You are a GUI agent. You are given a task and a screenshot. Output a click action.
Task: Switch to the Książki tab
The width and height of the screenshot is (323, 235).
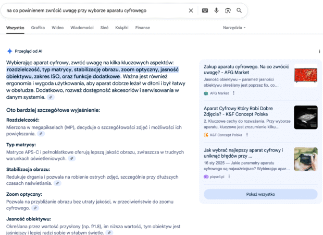[x=122, y=28]
